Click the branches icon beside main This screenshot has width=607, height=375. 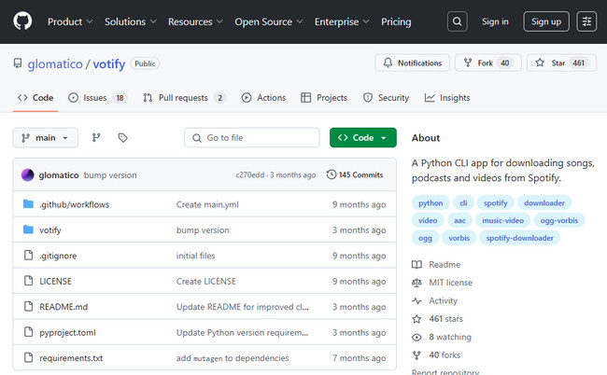pyautogui.click(x=96, y=138)
